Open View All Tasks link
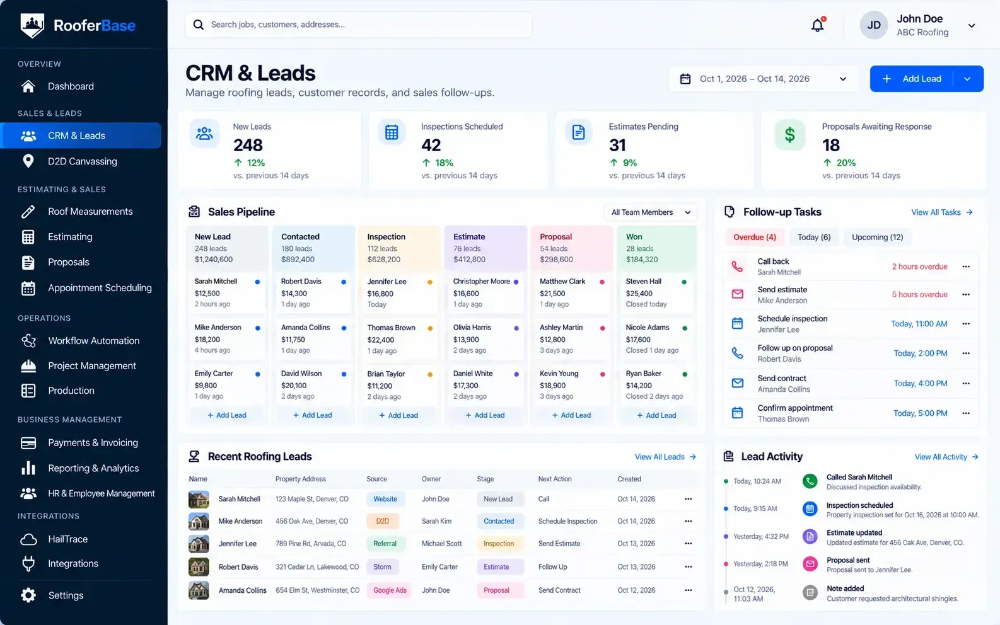This screenshot has width=1000, height=625. [942, 212]
